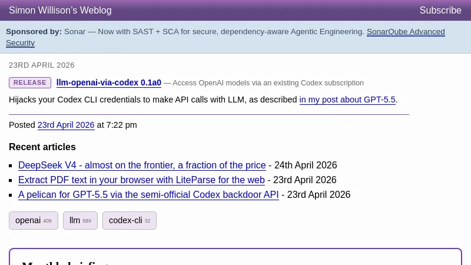This screenshot has width=471, height=265.
Task: Open the Extract PDF text with LiteParse article
Action: [x=141, y=180]
